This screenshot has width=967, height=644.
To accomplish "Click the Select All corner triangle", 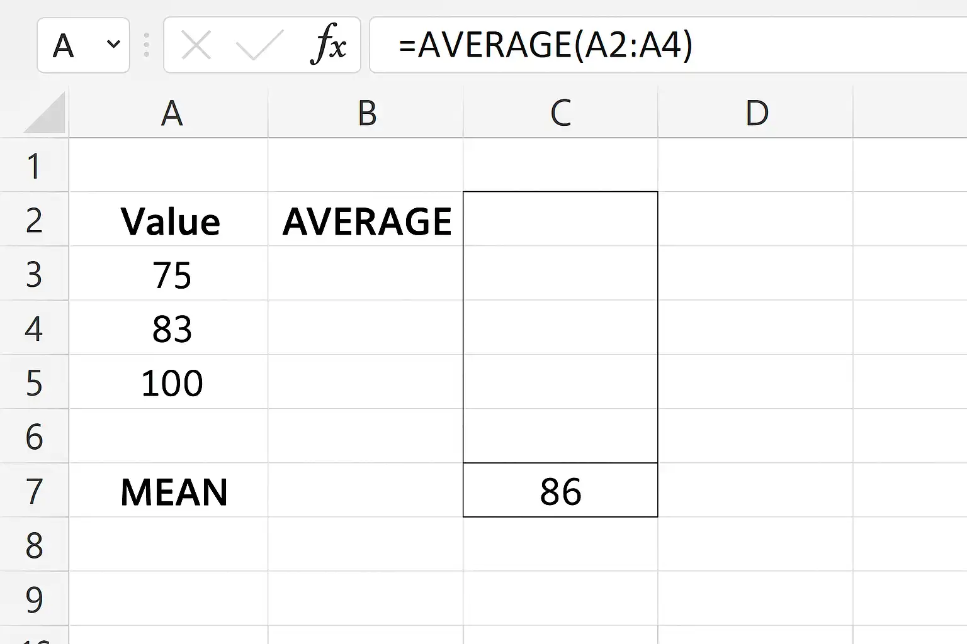I will [45, 113].
